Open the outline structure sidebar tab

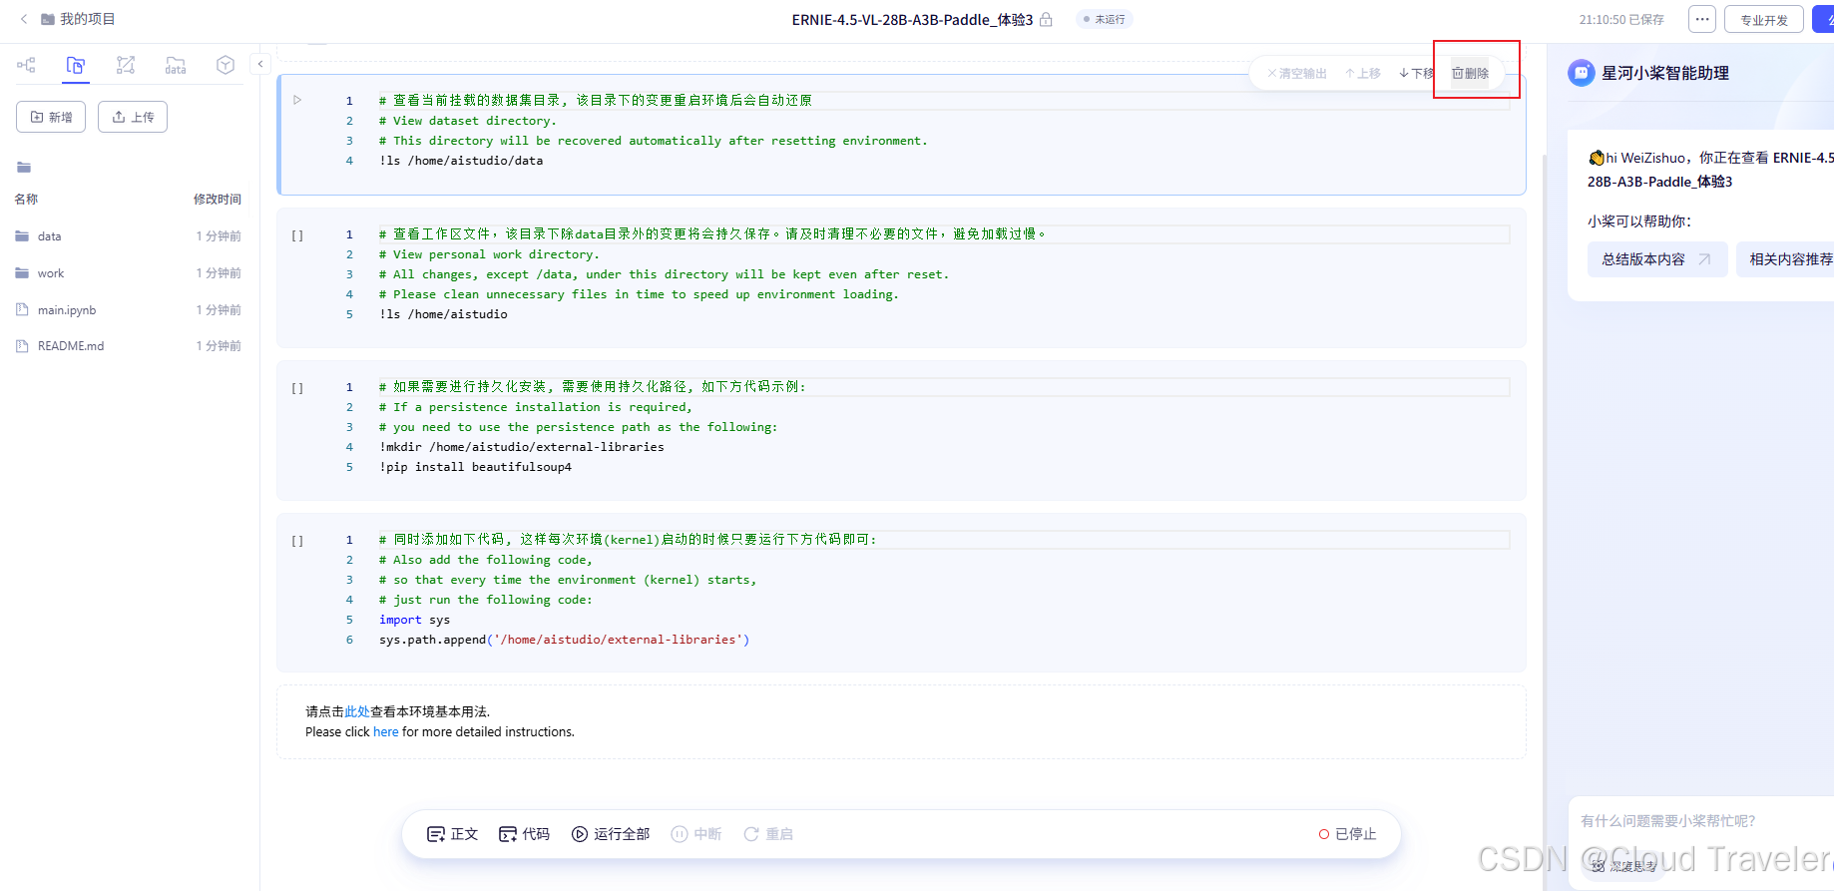click(x=26, y=65)
